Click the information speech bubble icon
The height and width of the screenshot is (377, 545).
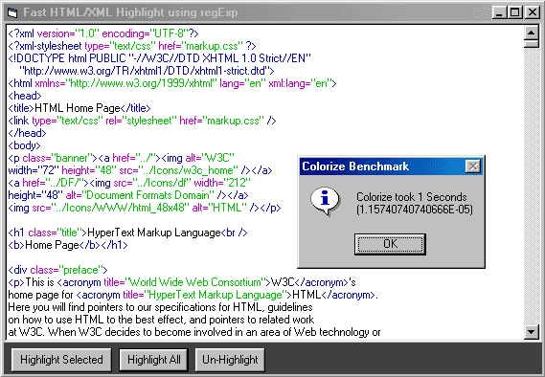pos(325,201)
